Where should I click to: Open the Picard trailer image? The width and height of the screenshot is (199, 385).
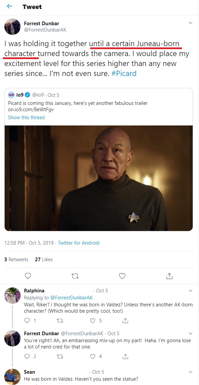(99, 178)
